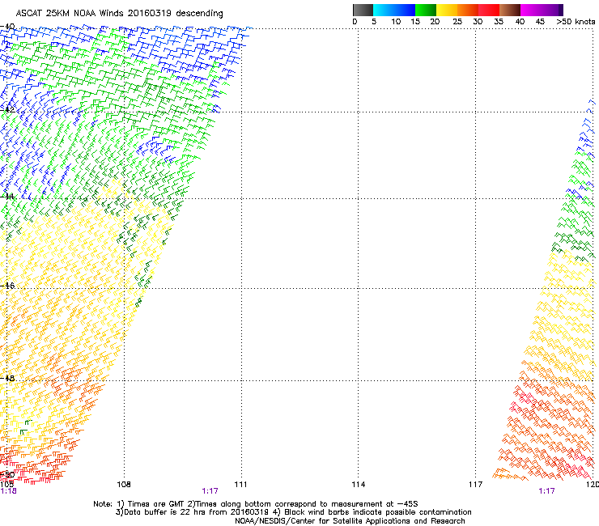
Task: Click the '-44' latitude axis label
Action: 7,197
